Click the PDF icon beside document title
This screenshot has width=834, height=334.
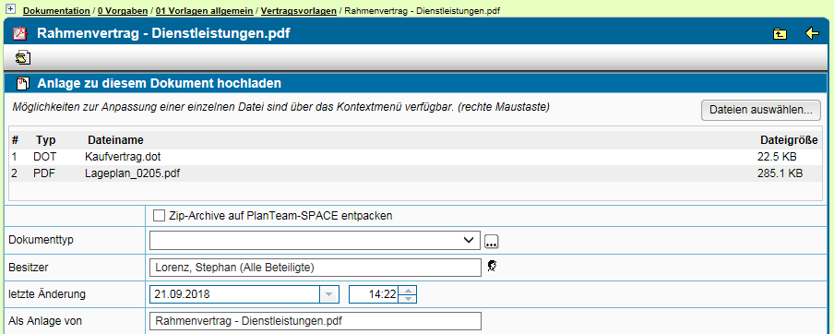point(19,33)
